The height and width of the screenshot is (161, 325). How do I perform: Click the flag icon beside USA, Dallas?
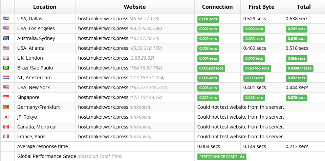point(6,19)
